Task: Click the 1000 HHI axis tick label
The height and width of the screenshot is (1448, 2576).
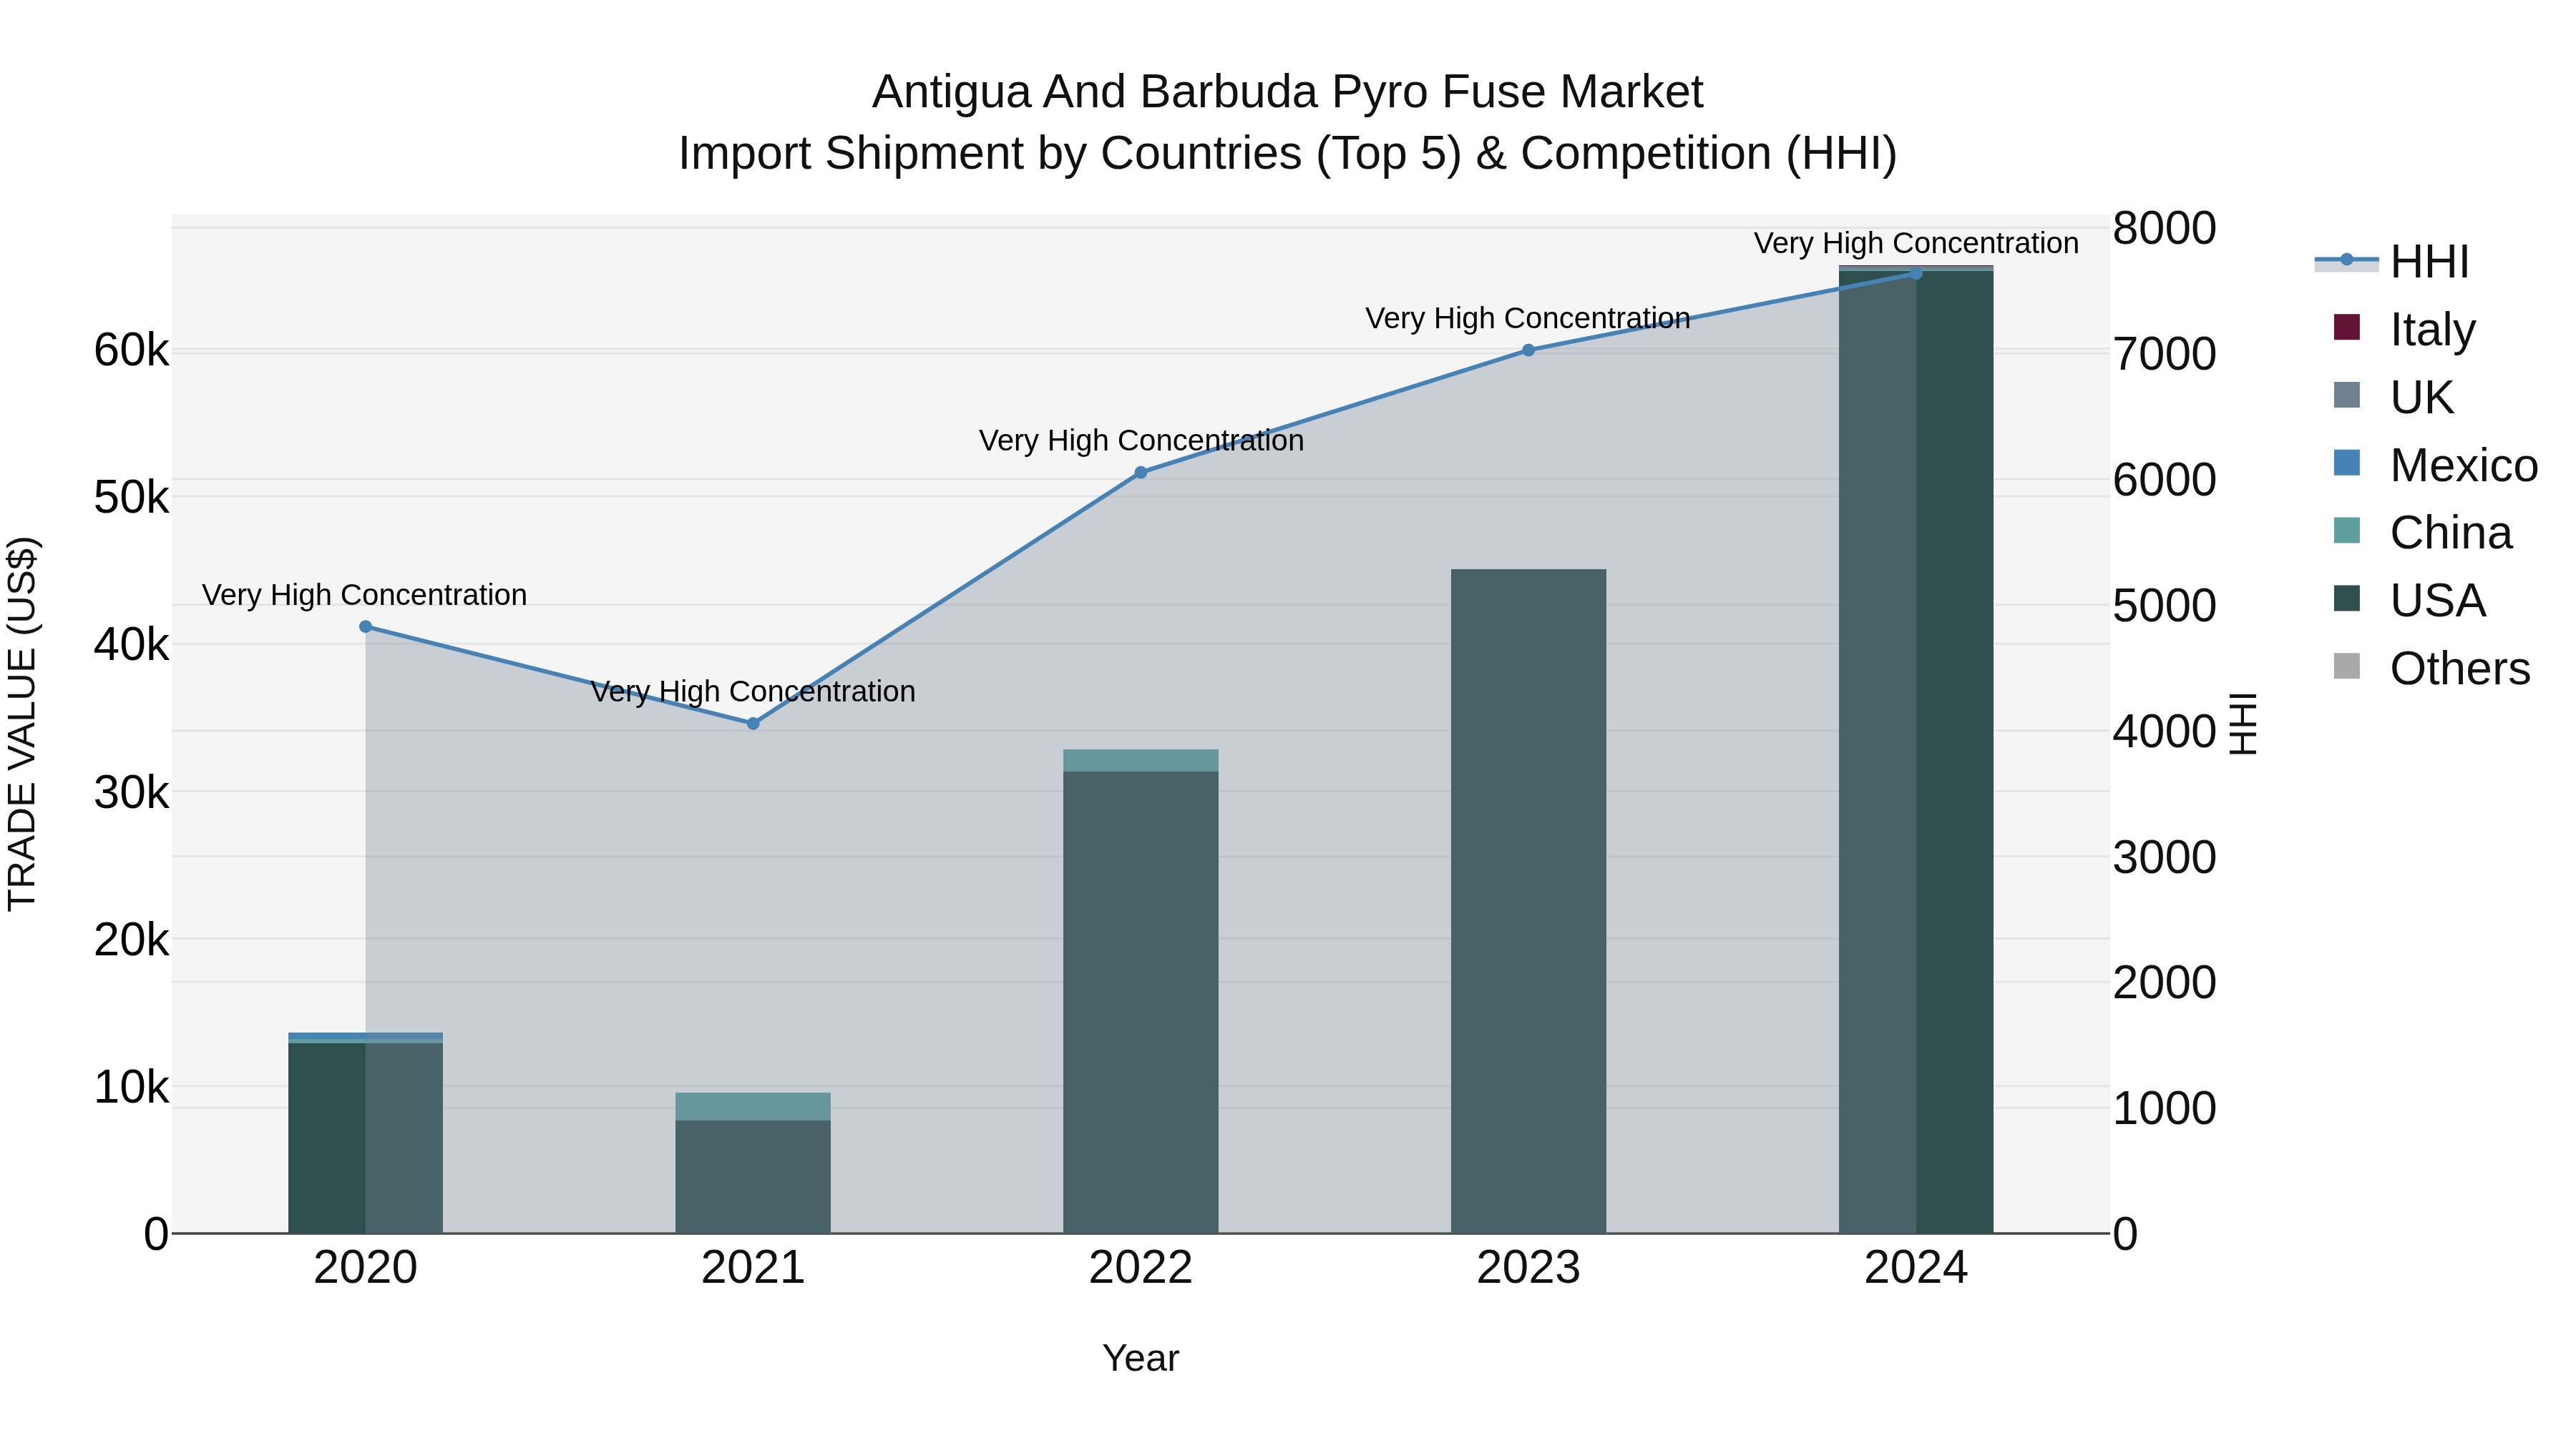Action: (x=2165, y=1108)
